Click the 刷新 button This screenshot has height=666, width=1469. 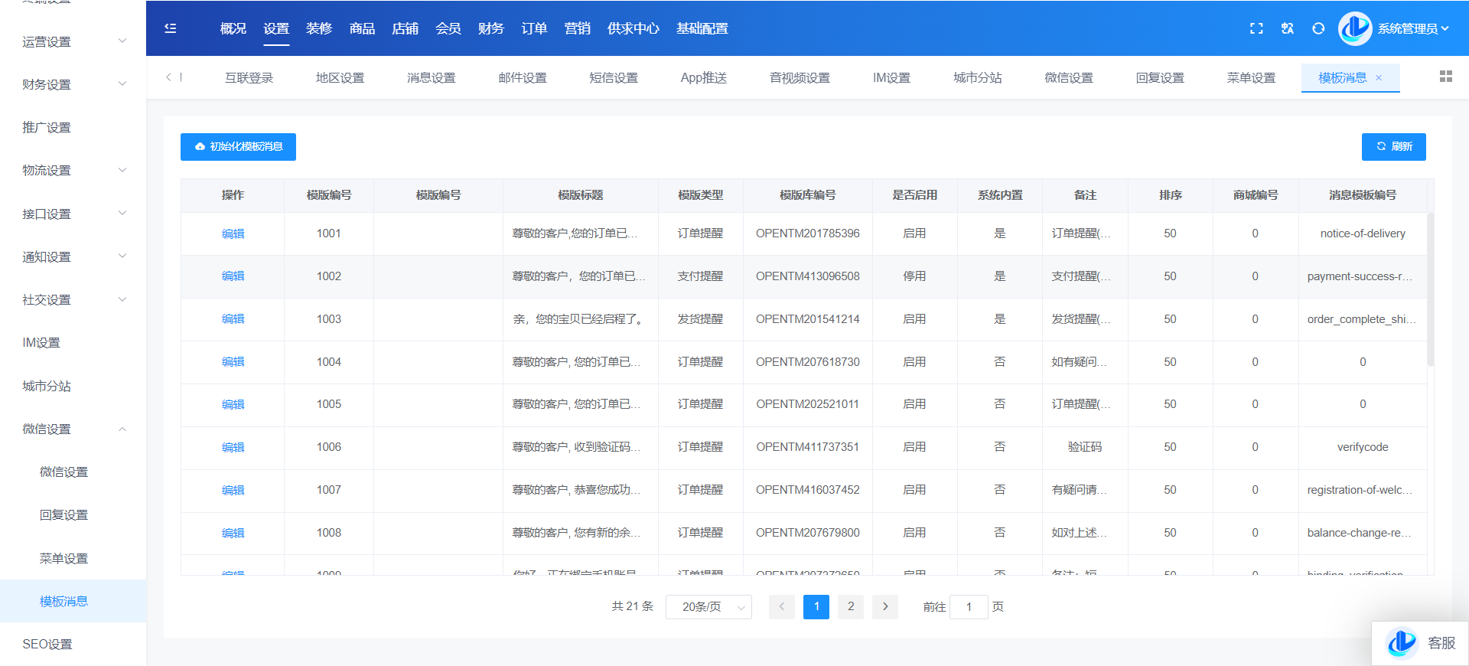coord(1393,147)
